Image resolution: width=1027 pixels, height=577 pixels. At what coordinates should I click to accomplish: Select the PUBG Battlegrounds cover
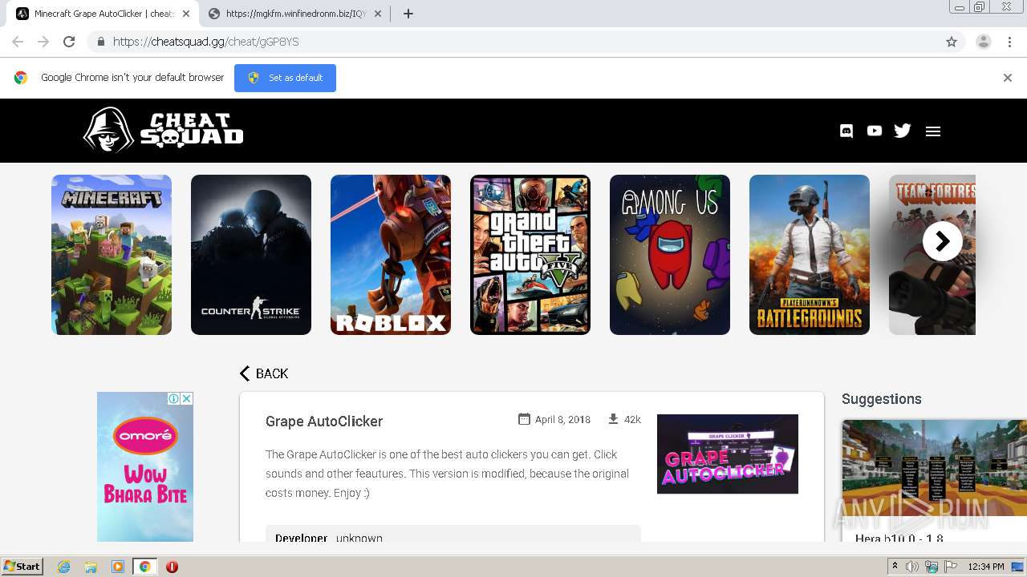pos(810,255)
